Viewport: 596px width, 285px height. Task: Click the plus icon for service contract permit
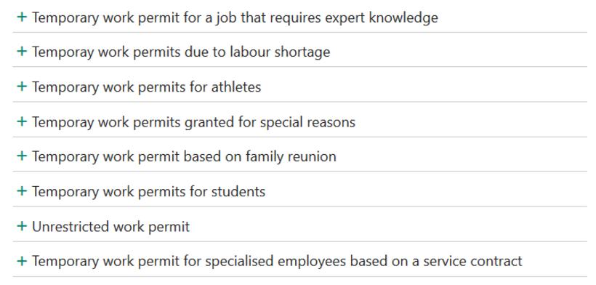pyautogui.click(x=22, y=261)
